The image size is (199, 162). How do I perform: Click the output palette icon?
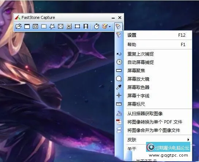point(105,27)
